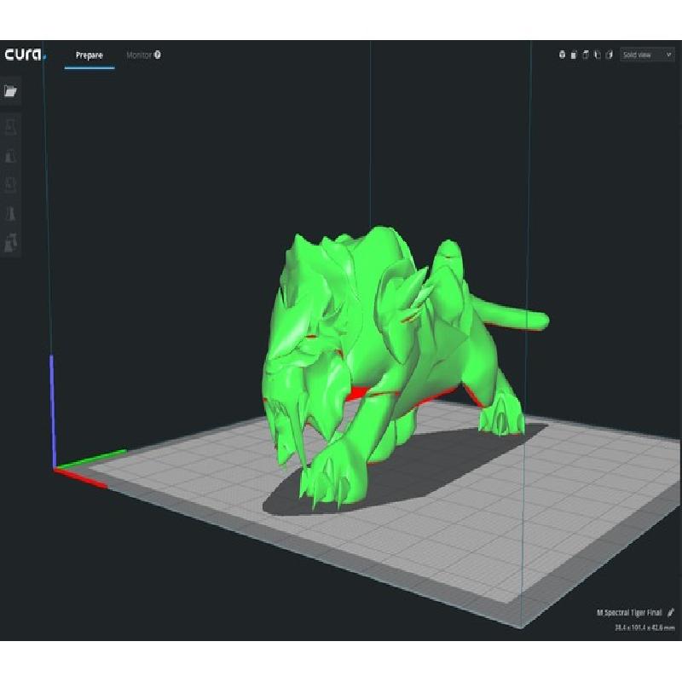The image size is (682, 682).
Task: Select the Move tool in left toolbar
Action: 10,128
